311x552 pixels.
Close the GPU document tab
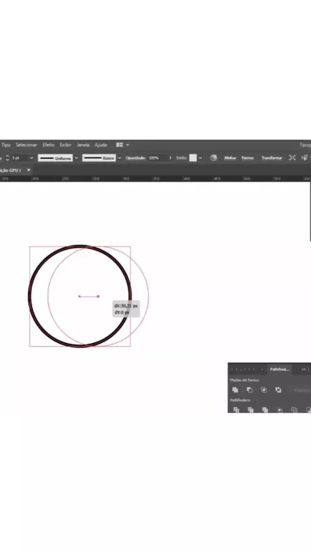(x=29, y=170)
